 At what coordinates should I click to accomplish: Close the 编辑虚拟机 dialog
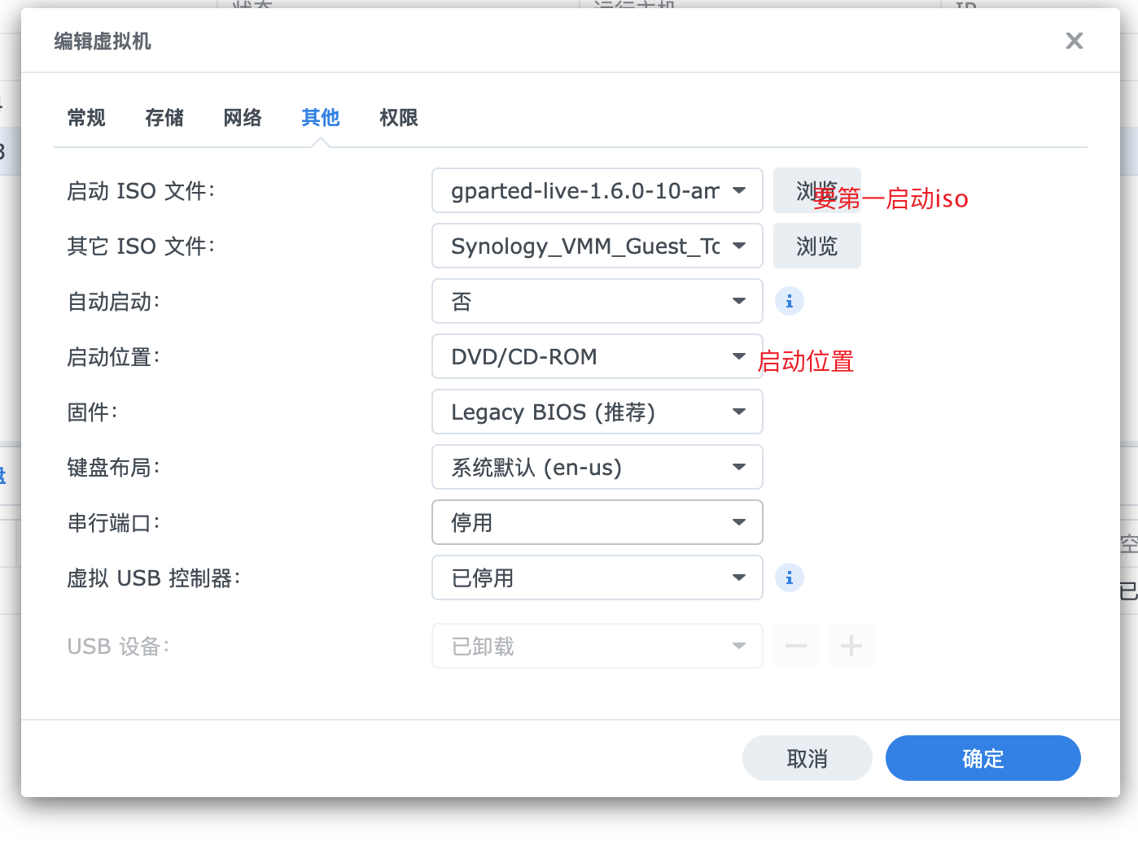(1074, 41)
